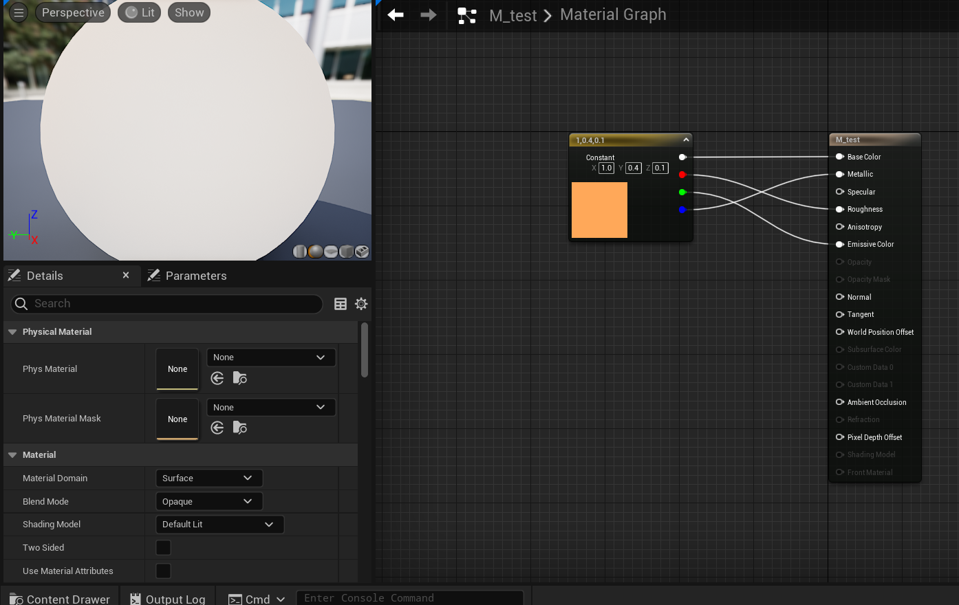
Task: Set preview mesh to plane shape
Action: pos(331,252)
